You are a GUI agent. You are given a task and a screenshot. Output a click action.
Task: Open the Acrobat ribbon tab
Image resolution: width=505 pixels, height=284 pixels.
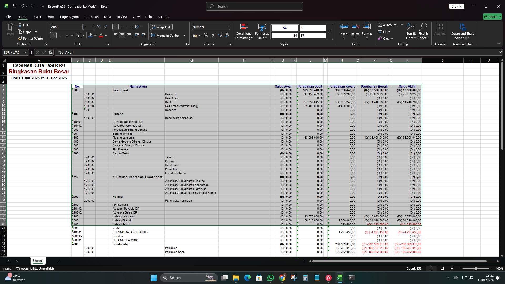[x=164, y=17]
